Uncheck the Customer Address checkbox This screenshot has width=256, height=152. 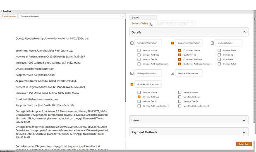coord(179,59)
